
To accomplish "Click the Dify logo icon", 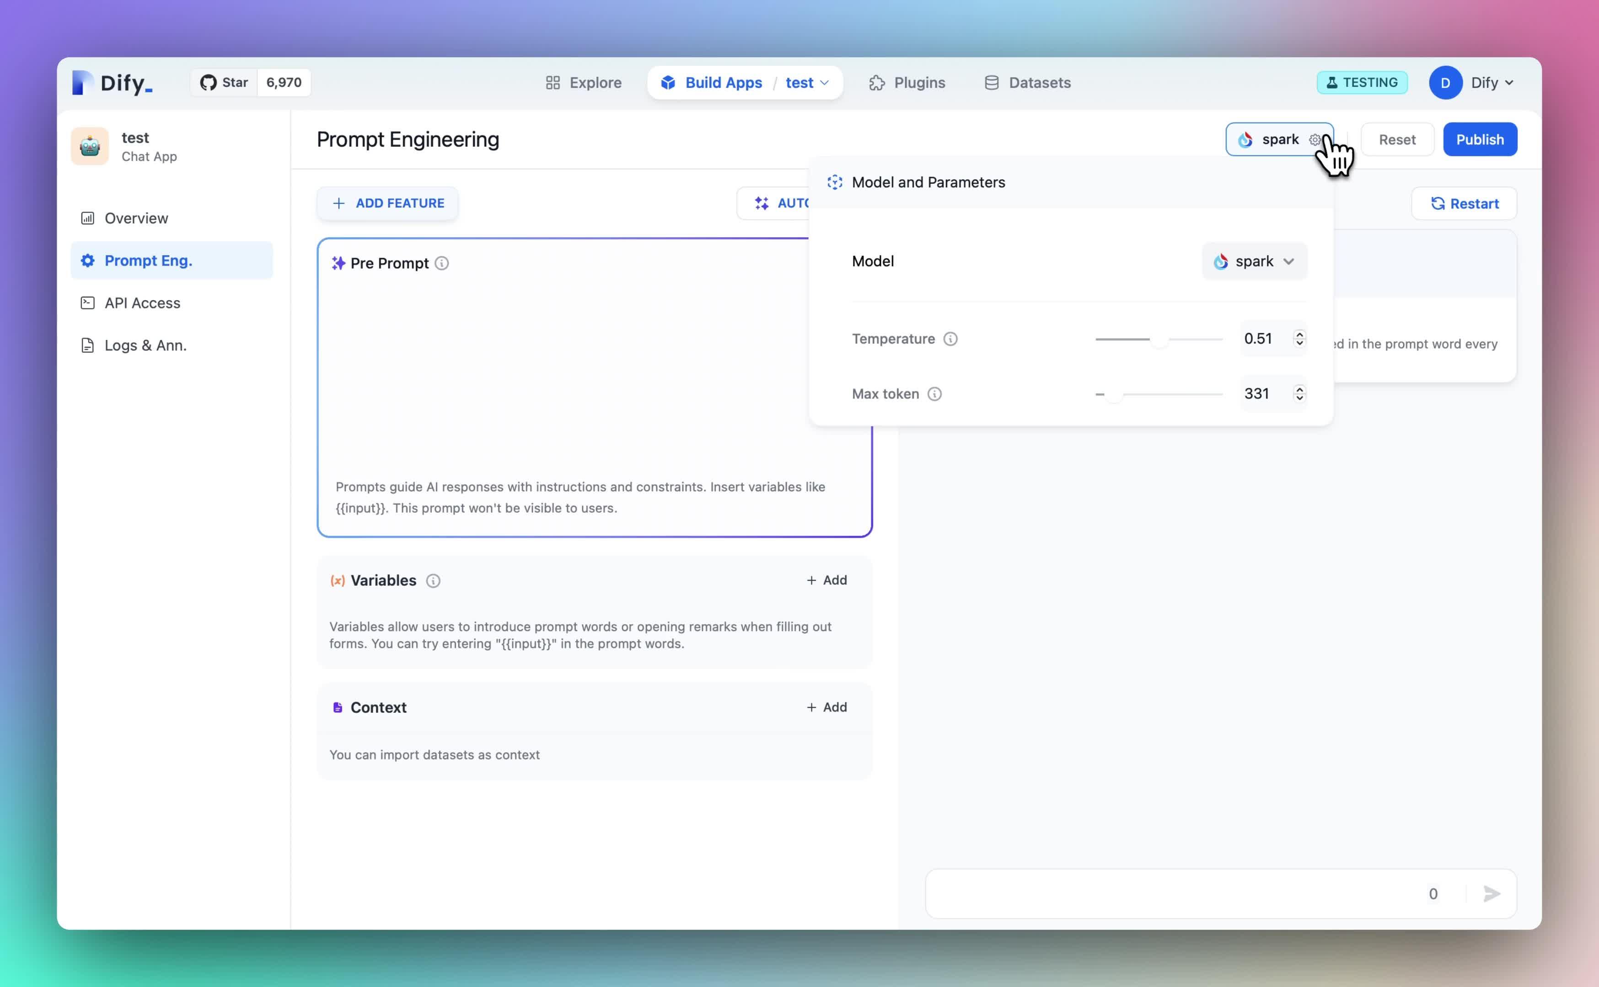I will coord(82,83).
